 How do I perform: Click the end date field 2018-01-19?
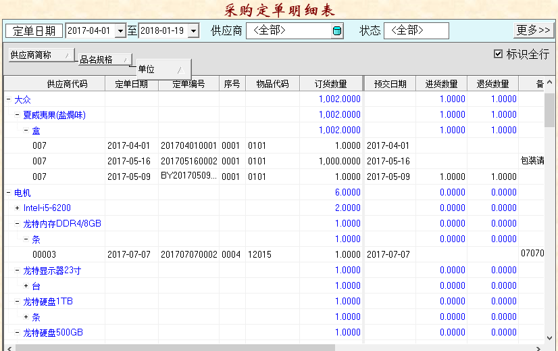pyautogui.click(x=163, y=31)
